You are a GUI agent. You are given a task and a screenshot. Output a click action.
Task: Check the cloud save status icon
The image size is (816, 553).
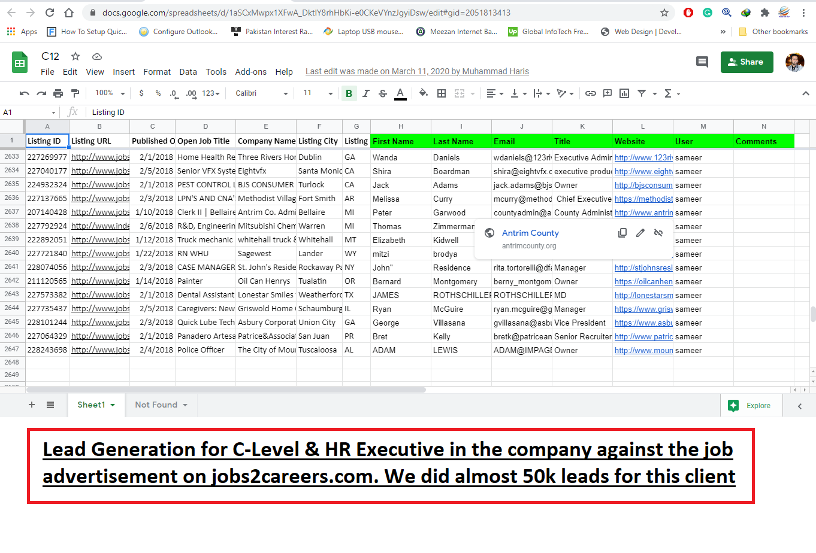[x=96, y=56]
